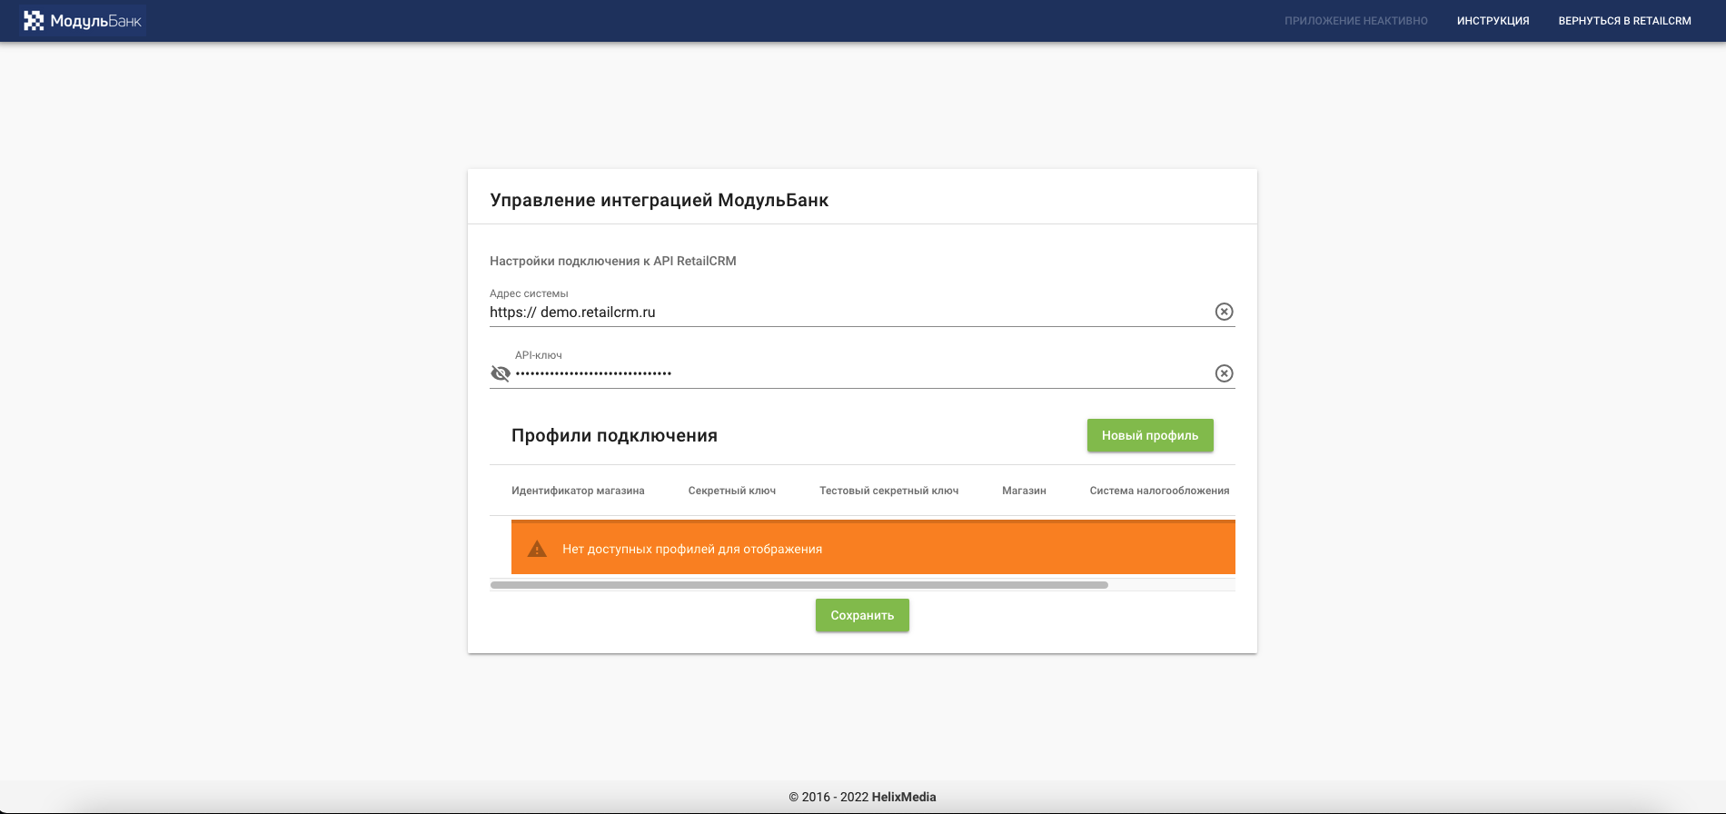Screen dimensions: 1726x814
Task: Click Тестовый секретный ключ column header
Action: (x=889, y=491)
